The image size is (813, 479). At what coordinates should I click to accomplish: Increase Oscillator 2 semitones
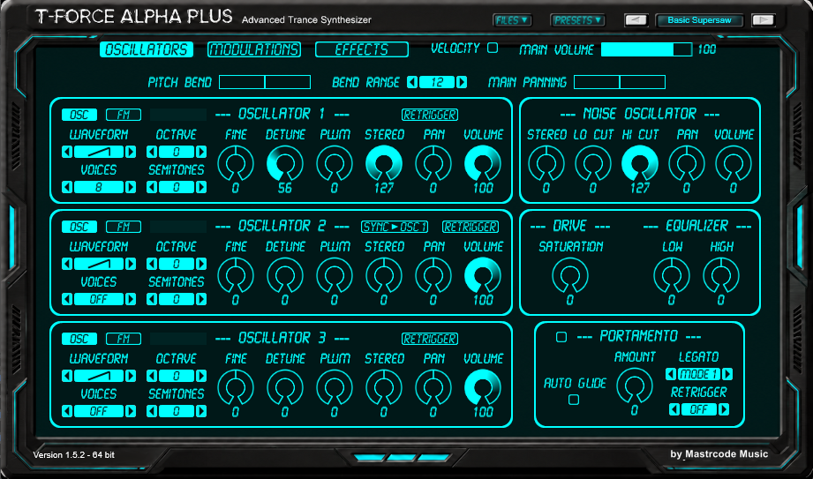201,299
